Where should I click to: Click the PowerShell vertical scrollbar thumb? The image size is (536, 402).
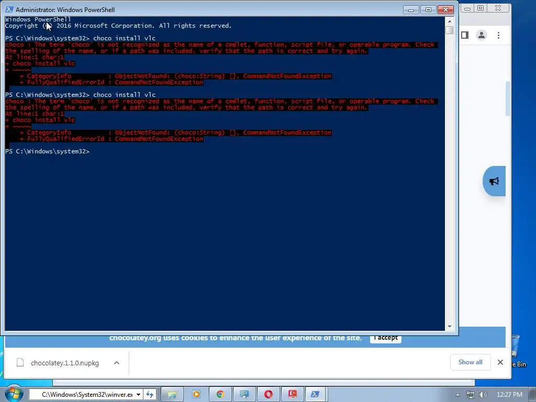point(450,30)
